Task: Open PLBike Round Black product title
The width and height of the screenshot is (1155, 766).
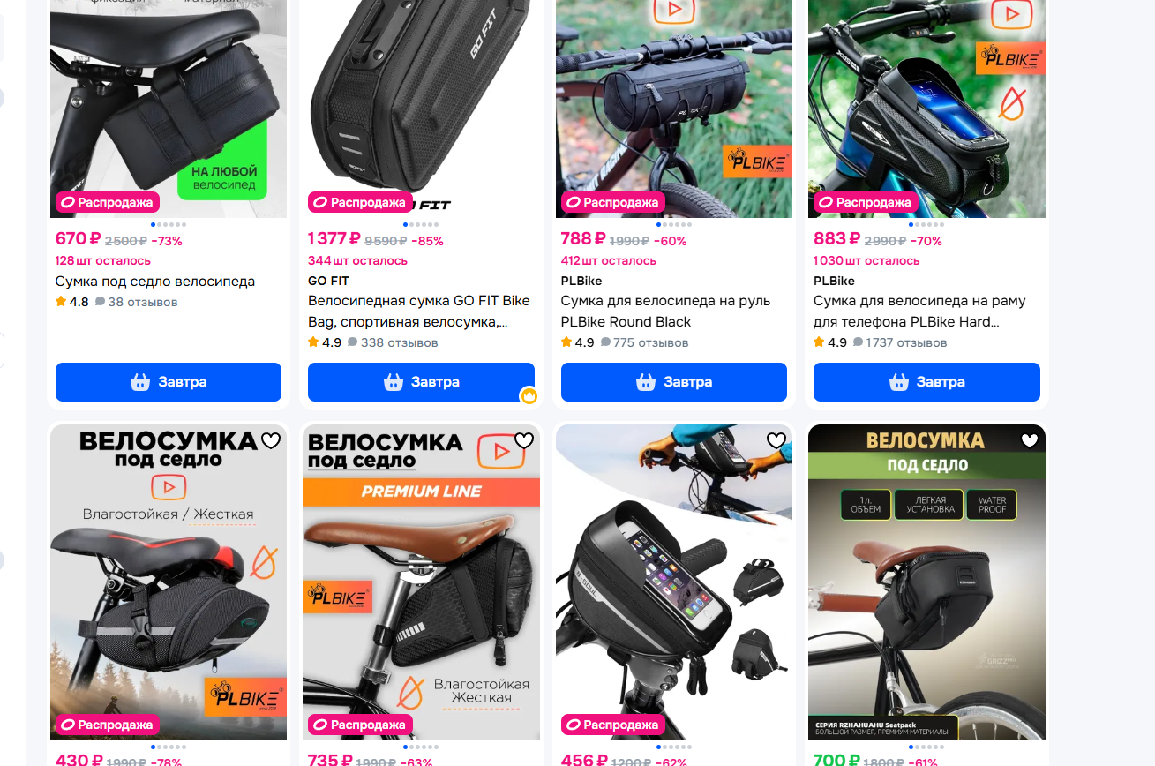Action: (666, 312)
